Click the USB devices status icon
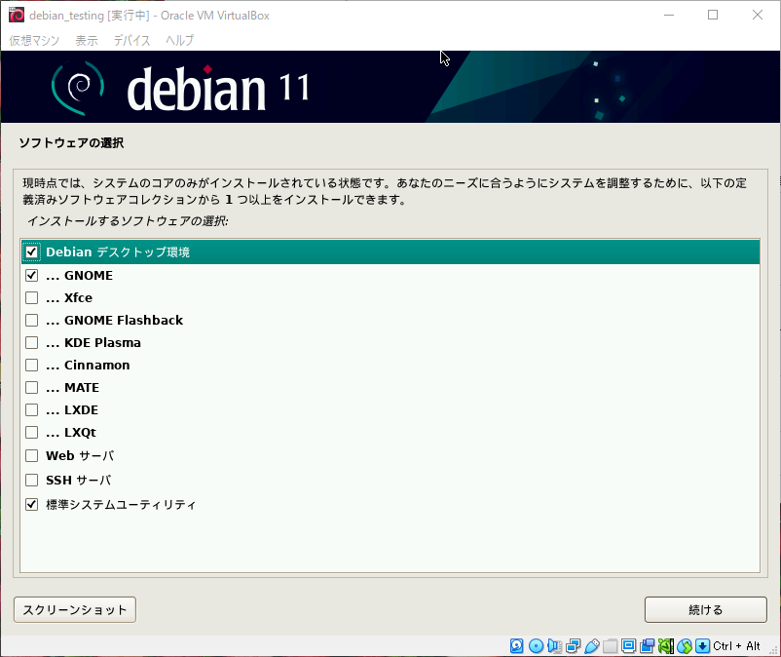781x657 pixels. click(x=591, y=646)
